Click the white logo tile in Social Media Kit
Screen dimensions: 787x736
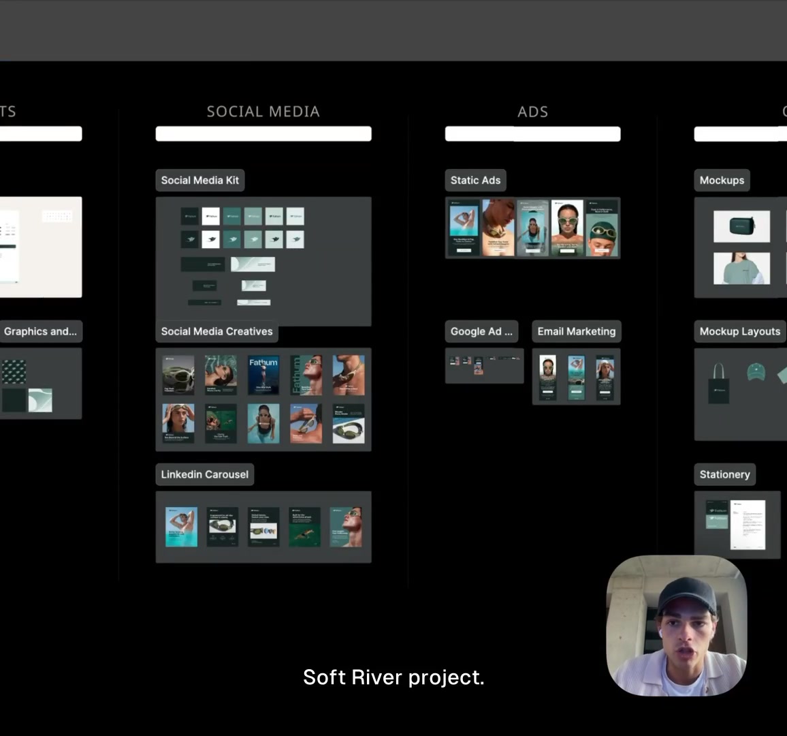pyautogui.click(x=211, y=217)
